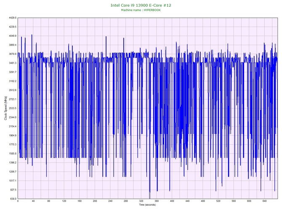Click the 1396.2 y-axis value
Screen dimensions: 282x212
[13, 162]
